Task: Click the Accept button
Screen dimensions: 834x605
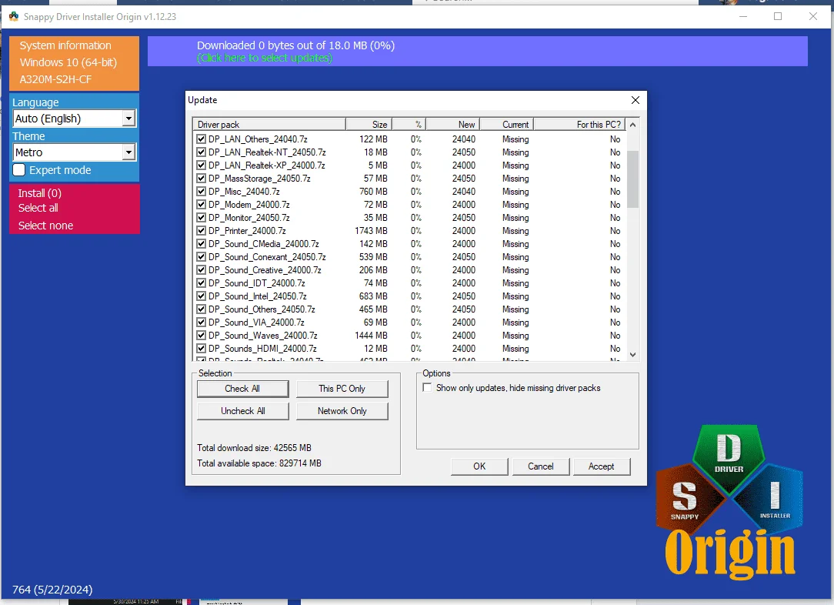Action: click(602, 466)
